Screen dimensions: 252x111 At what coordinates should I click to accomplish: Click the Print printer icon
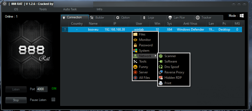click(161, 83)
